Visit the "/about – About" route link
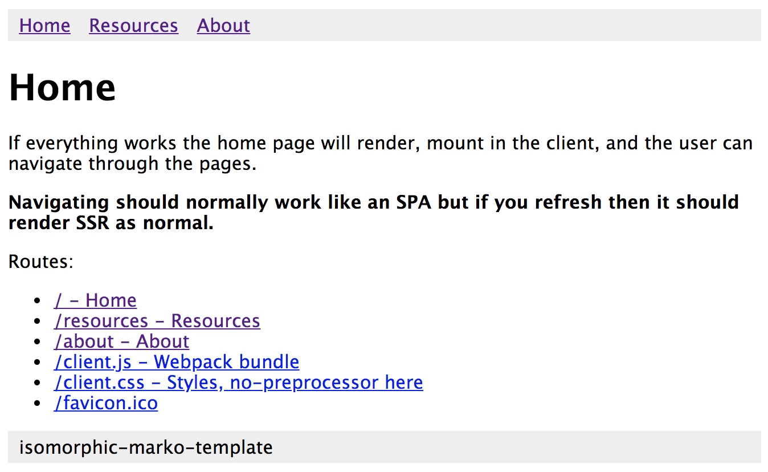The width and height of the screenshot is (768, 472). click(121, 341)
